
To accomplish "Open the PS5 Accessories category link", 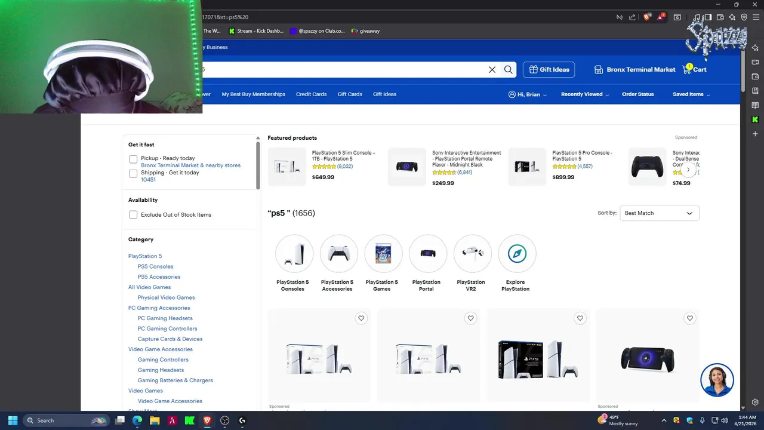I will pyautogui.click(x=159, y=277).
